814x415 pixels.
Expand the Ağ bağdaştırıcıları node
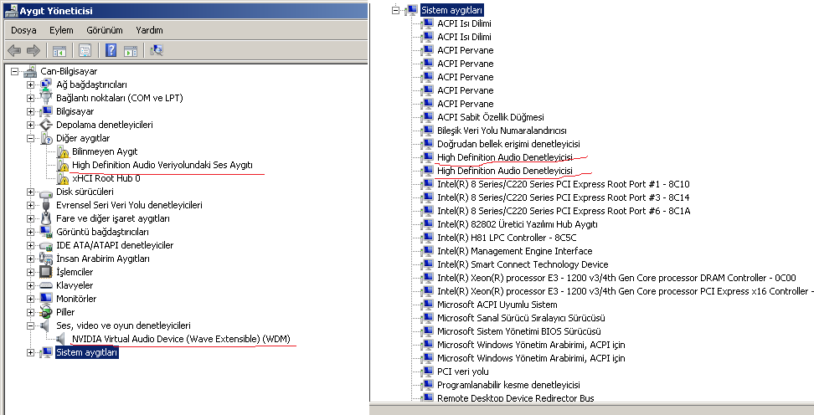tap(31, 85)
